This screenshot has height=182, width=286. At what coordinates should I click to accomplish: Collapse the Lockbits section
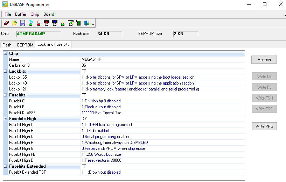(6, 71)
